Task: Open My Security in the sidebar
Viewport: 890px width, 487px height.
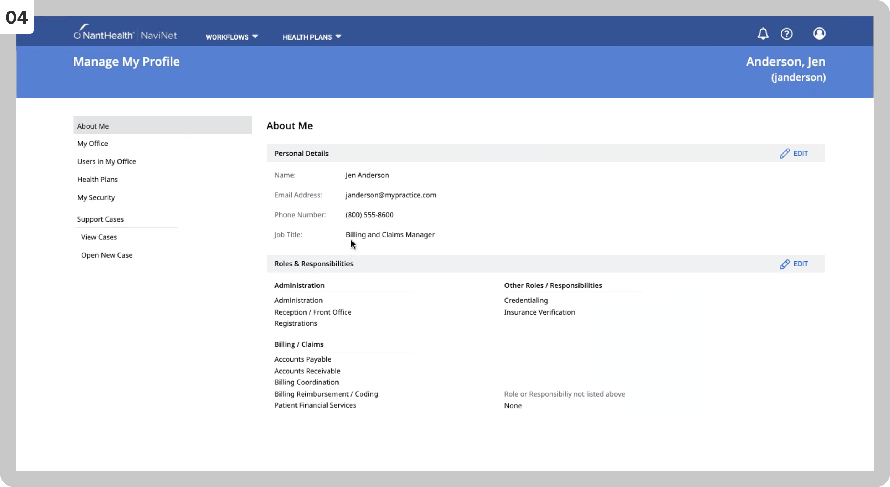Action: pyautogui.click(x=96, y=197)
